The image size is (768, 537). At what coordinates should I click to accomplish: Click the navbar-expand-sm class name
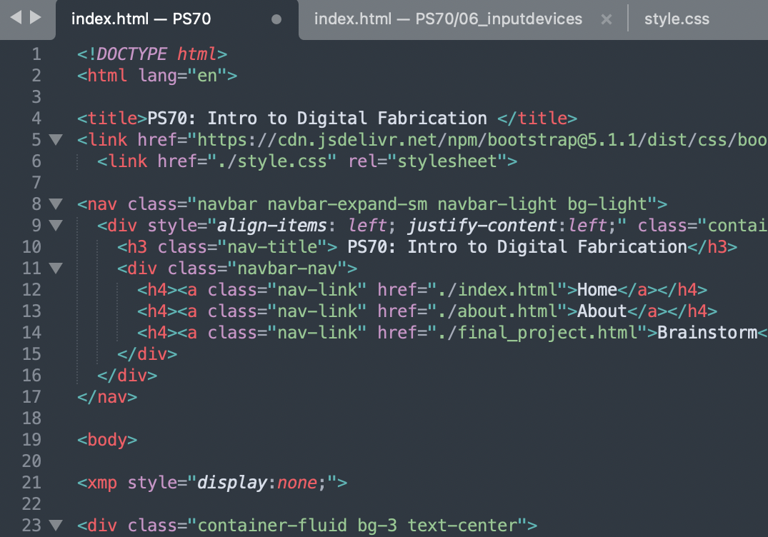point(347,204)
